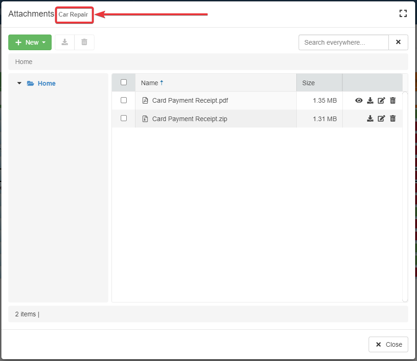Delete Card Payment Receipt.zip using trash icon
Image resolution: width=417 pixels, height=361 pixels.
(393, 118)
